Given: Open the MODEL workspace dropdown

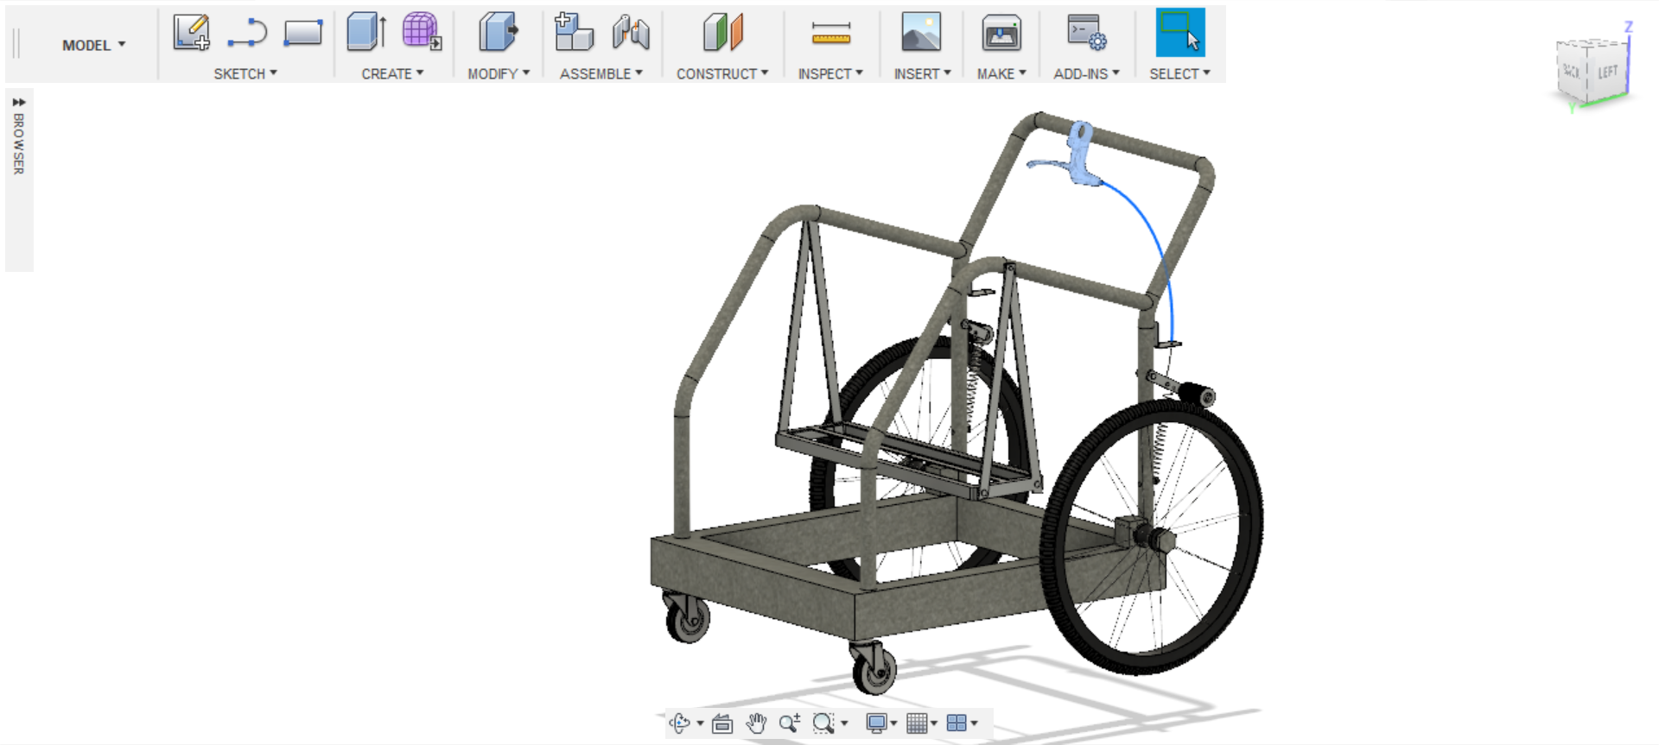Looking at the screenshot, I should [x=93, y=45].
